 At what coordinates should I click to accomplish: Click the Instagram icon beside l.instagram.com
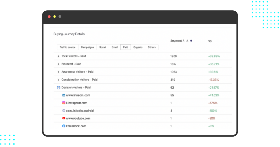(63, 103)
